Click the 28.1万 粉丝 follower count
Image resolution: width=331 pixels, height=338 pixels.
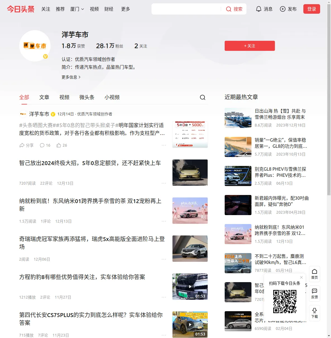[x=110, y=46]
